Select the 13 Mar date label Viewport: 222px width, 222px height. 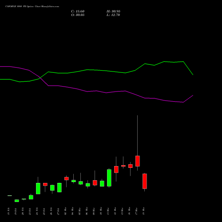click(122, 211)
